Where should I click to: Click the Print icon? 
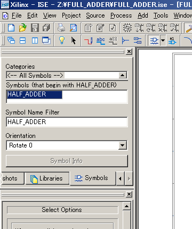tap(61, 28)
